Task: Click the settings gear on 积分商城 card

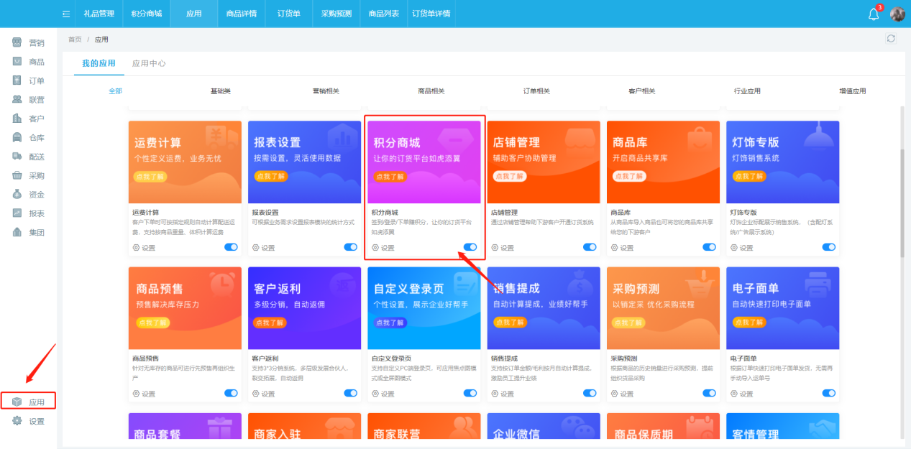Action: (x=380, y=247)
